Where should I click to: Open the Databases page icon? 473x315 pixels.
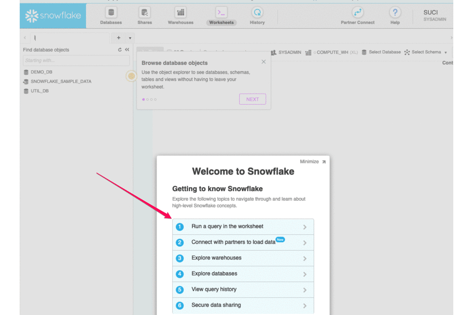[x=111, y=13]
